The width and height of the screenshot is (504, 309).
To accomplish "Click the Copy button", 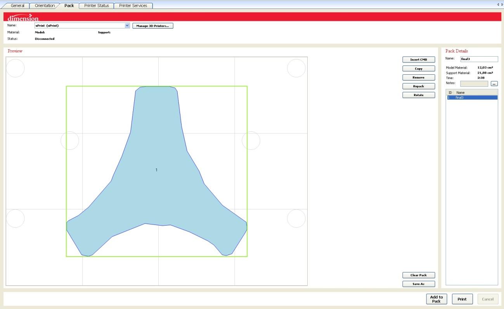I will 419,69.
